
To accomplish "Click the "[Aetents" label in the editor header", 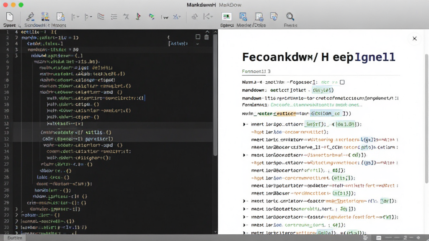I will point(178,44).
